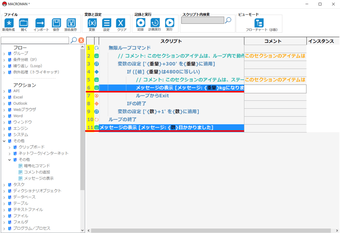This screenshot has width=340, height=233.
Task: Open the フローチャート (β版) view icon
Action: (259, 23)
